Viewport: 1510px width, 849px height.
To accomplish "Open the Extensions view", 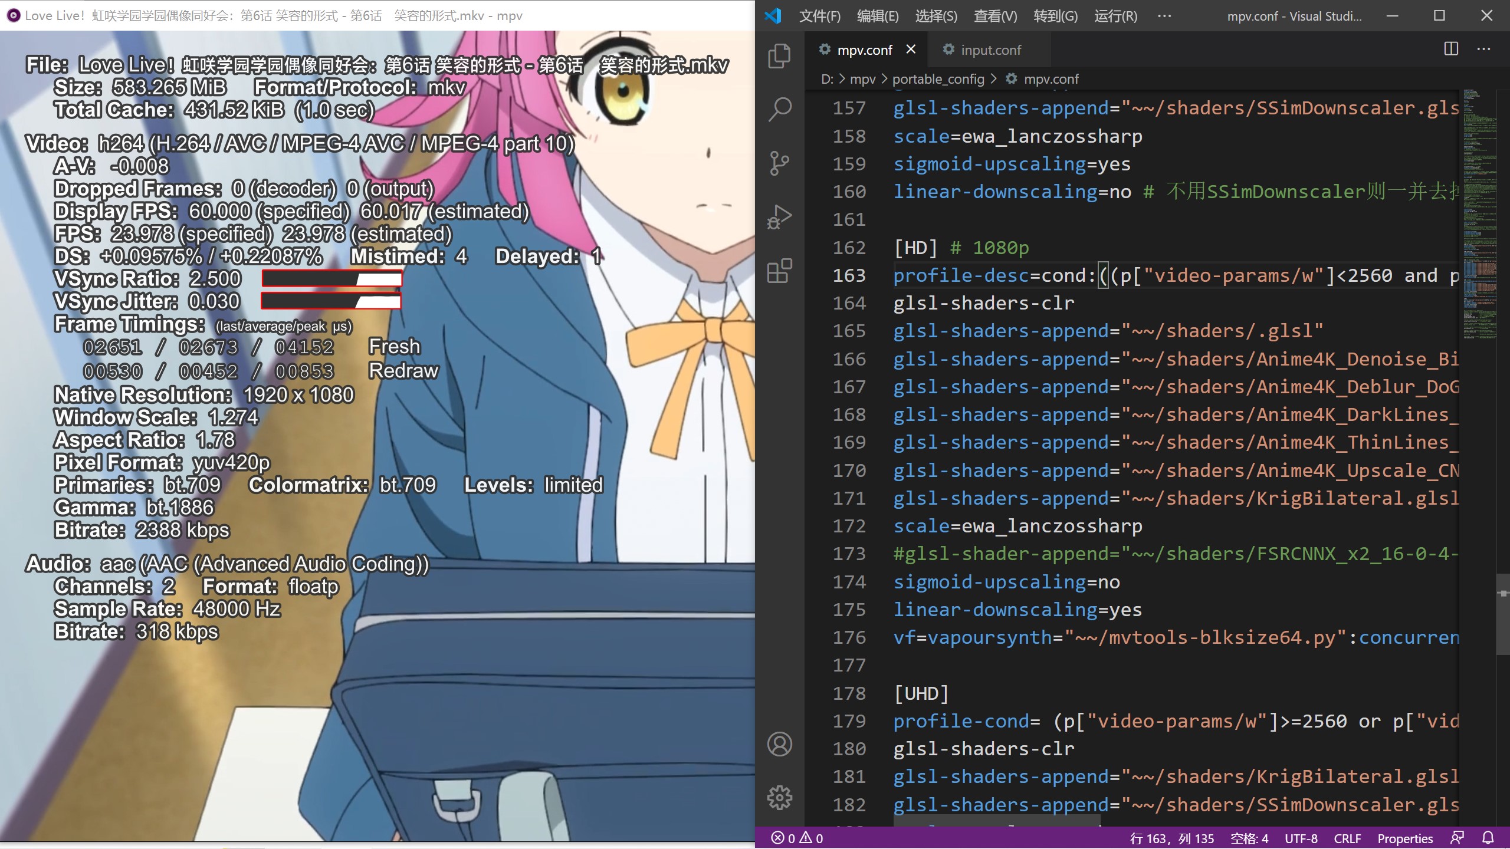I will pos(779,271).
